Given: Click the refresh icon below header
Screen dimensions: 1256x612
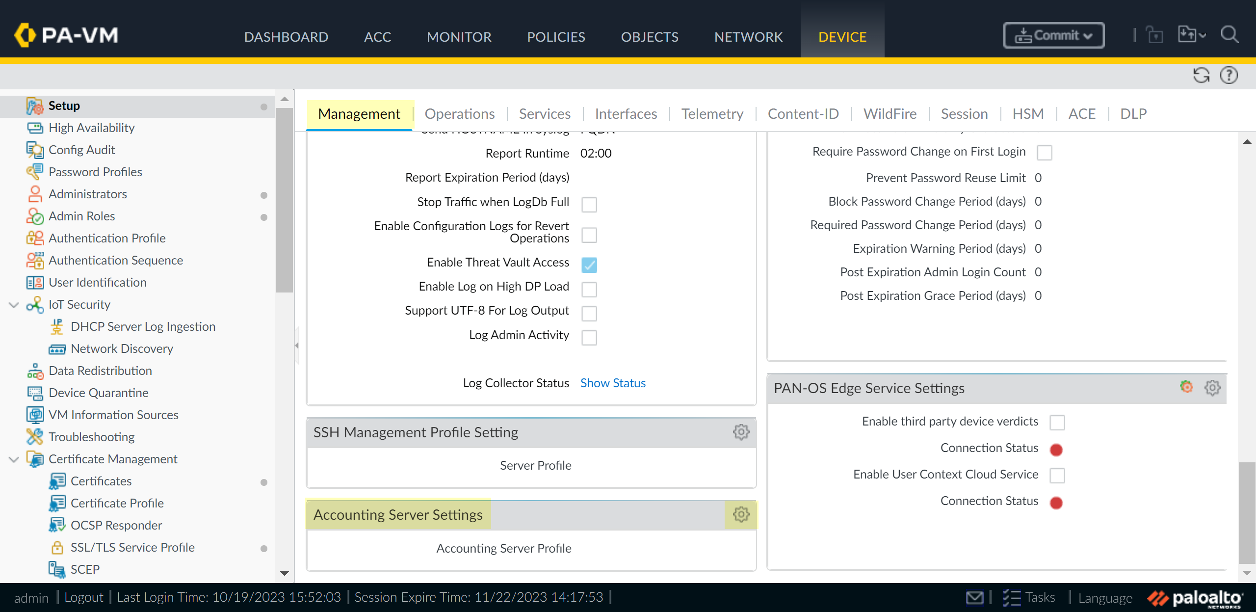Looking at the screenshot, I should pyautogui.click(x=1201, y=76).
